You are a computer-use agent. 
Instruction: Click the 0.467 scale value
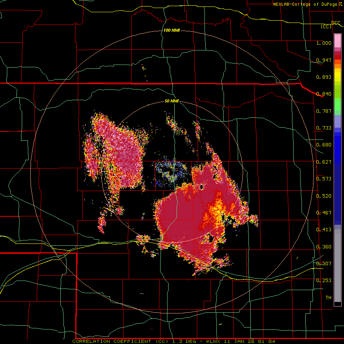pos(324,213)
